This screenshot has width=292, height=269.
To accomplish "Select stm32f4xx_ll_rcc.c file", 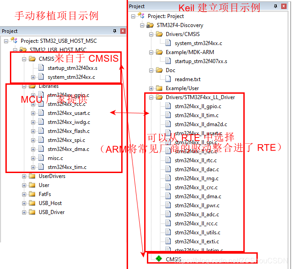I will coord(196,223).
